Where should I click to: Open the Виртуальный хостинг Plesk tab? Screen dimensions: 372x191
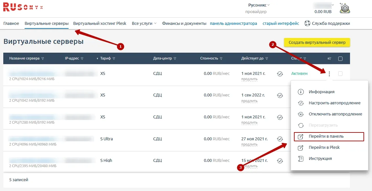(100, 24)
